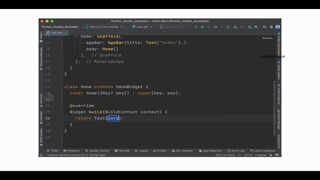Viewport: 320px width, 180px height.
Task: Open the iPhone 12 Pro device selector dropdown
Action: [104, 27]
